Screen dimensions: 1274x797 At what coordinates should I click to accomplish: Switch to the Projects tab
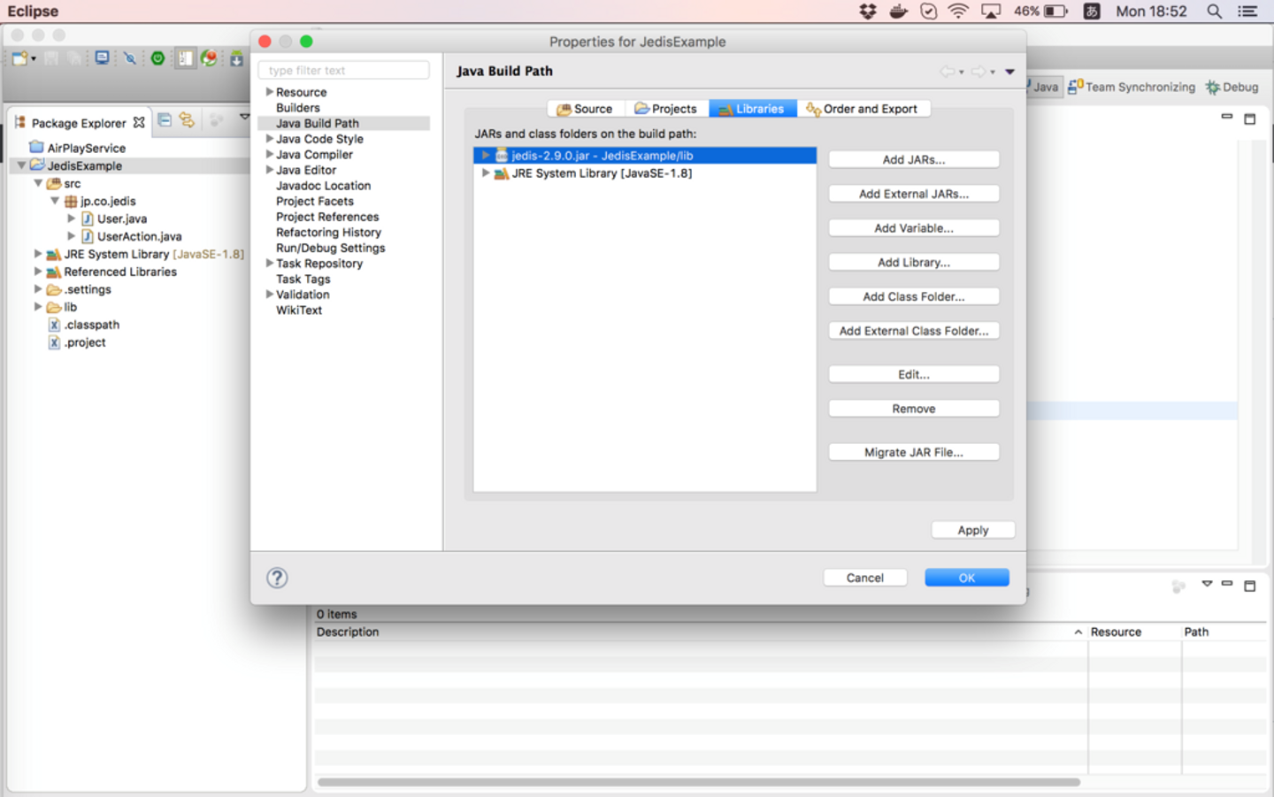tap(666, 109)
